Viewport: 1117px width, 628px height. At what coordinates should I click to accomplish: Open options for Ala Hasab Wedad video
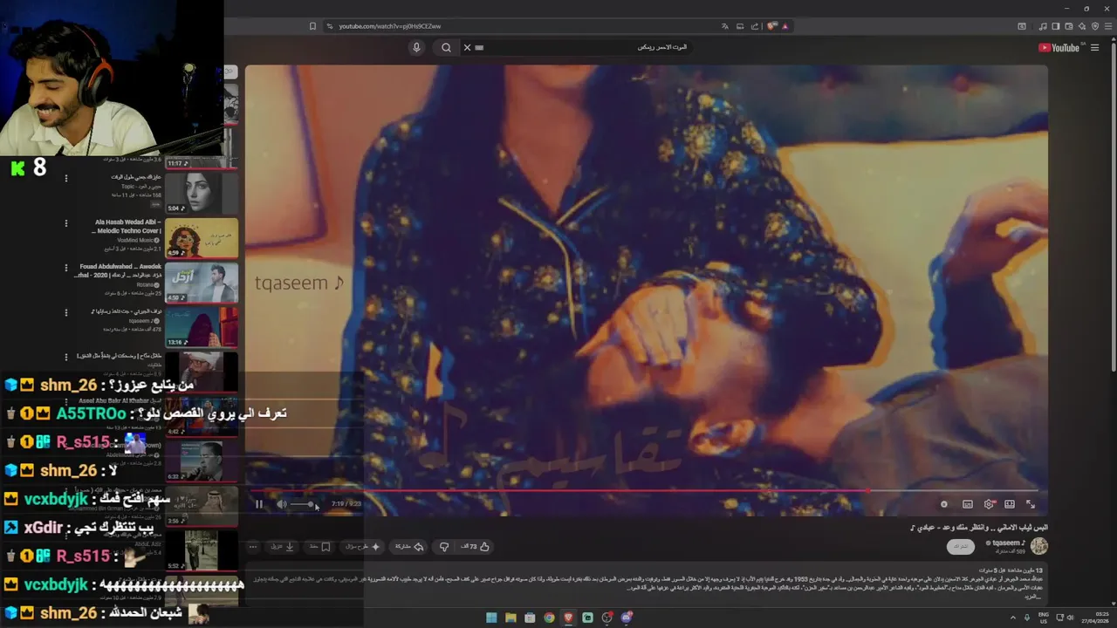[65, 223]
